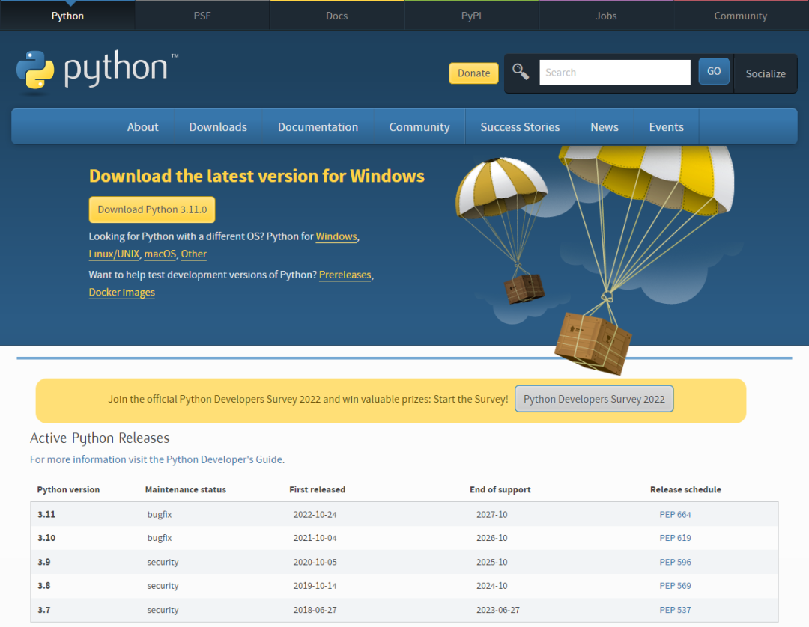Click the large parachute crate illustration

593,342
